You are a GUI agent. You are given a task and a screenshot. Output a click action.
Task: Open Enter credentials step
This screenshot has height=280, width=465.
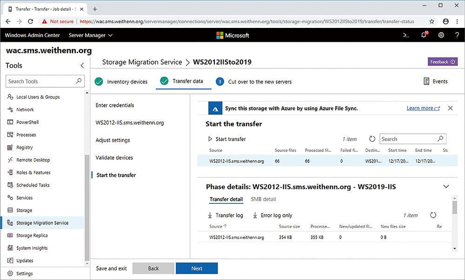(115, 105)
